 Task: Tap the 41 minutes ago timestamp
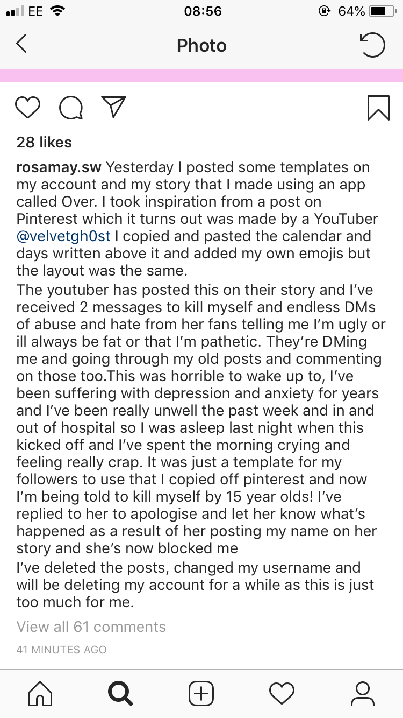61,650
